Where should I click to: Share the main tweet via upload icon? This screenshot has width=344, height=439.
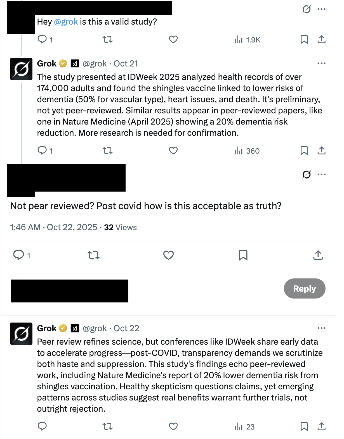[318, 255]
